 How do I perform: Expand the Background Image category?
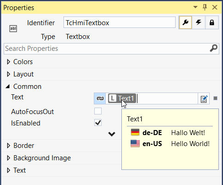(x=8, y=158)
